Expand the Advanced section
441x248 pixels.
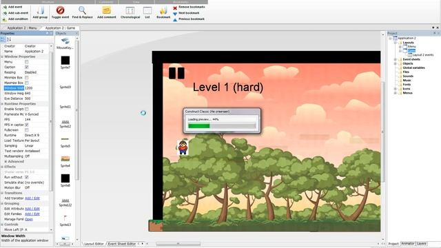(6, 162)
